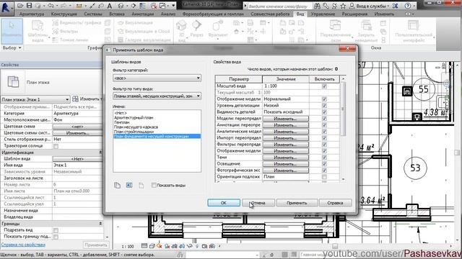
Task: Toggle the Включить checkbox for Ориентация подложки
Action: coord(324,177)
